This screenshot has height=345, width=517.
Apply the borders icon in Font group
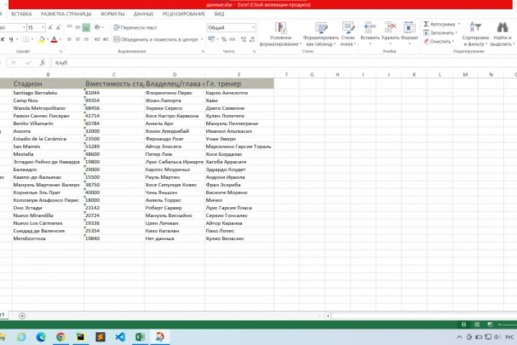(26, 40)
